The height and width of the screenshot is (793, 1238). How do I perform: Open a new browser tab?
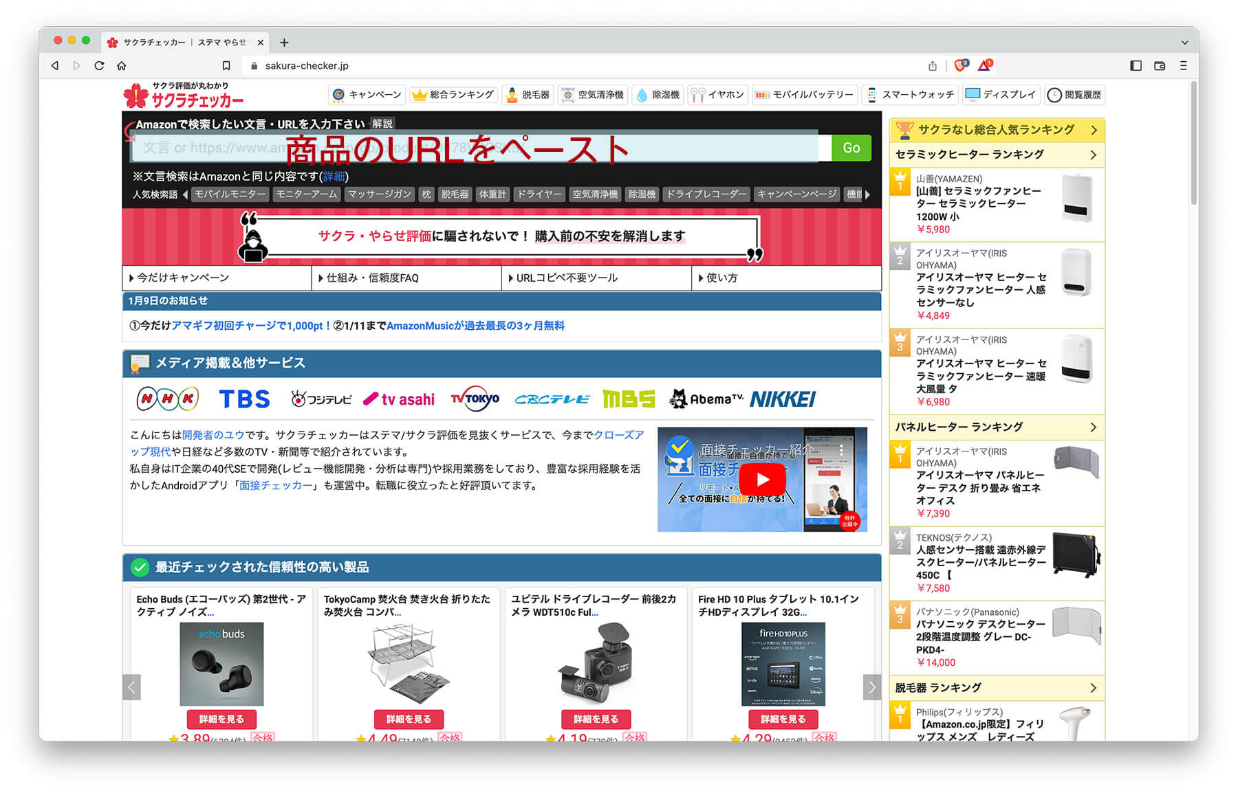[x=284, y=43]
